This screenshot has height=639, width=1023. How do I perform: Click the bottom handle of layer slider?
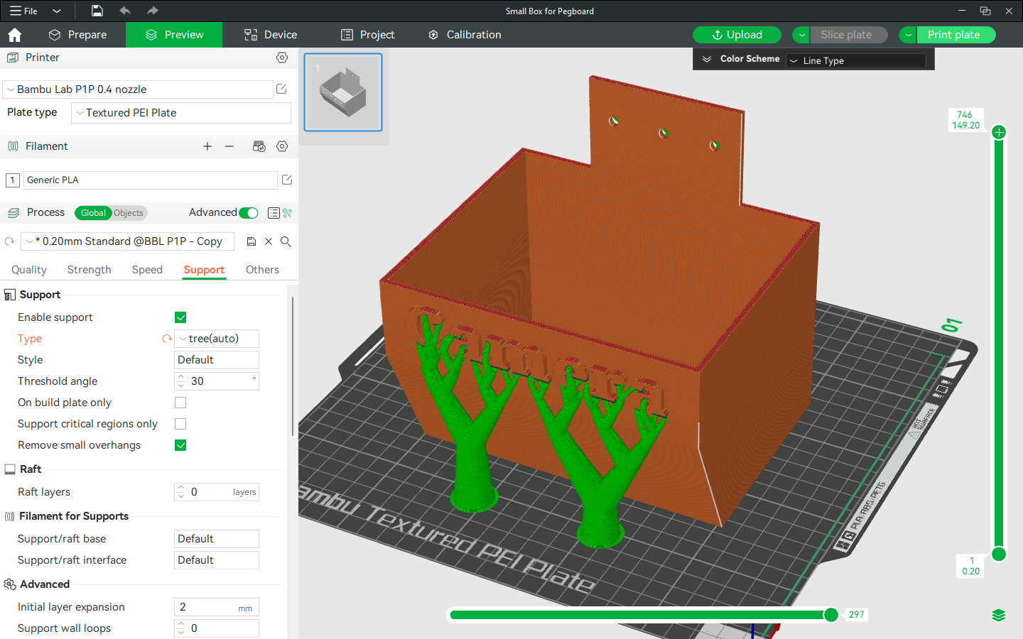pyautogui.click(x=999, y=554)
